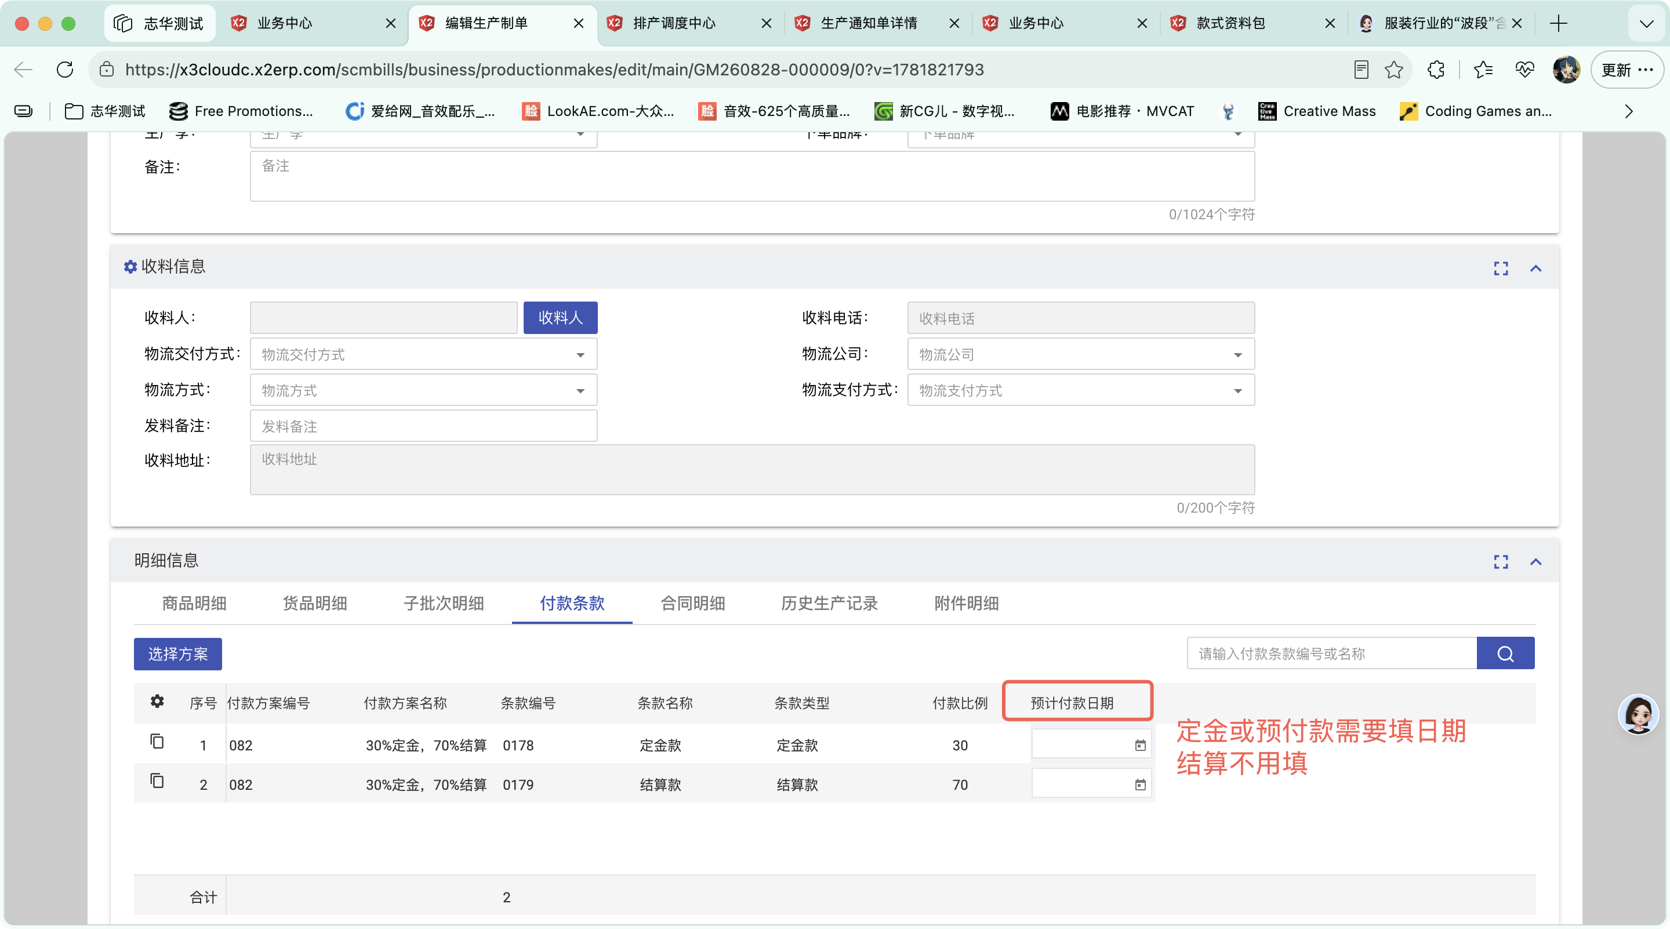
Task: Focus the payment term search box
Action: click(x=1331, y=654)
